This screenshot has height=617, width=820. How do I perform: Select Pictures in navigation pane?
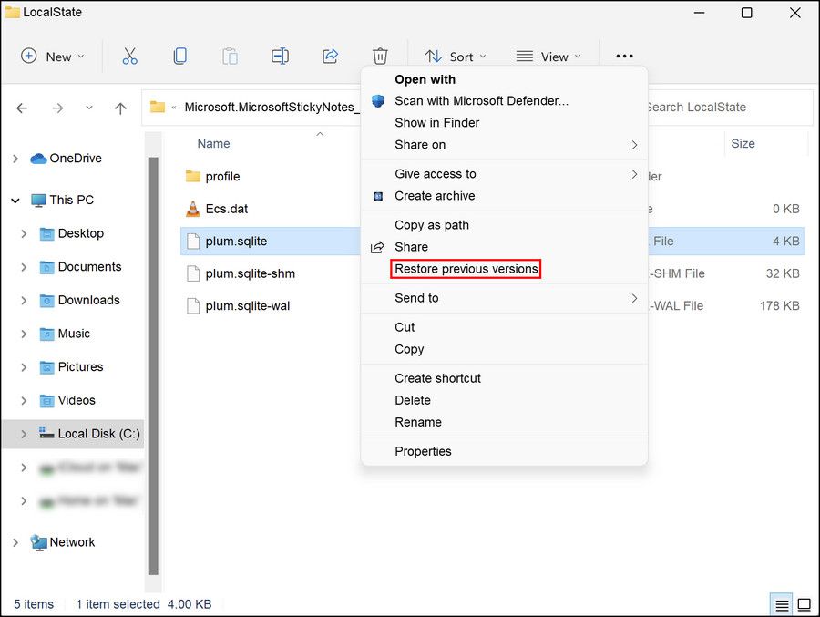pyautogui.click(x=80, y=367)
